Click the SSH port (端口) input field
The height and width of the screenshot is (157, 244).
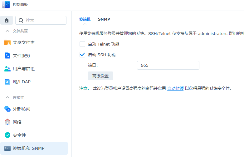(x=168, y=65)
